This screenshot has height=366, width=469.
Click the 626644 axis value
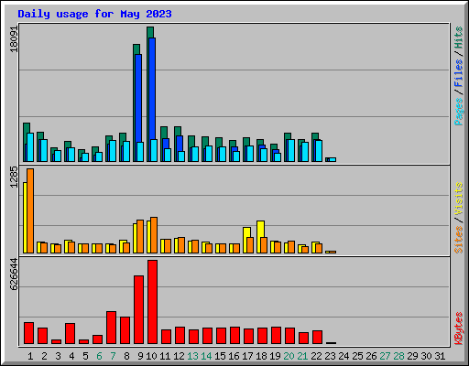(14, 274)
